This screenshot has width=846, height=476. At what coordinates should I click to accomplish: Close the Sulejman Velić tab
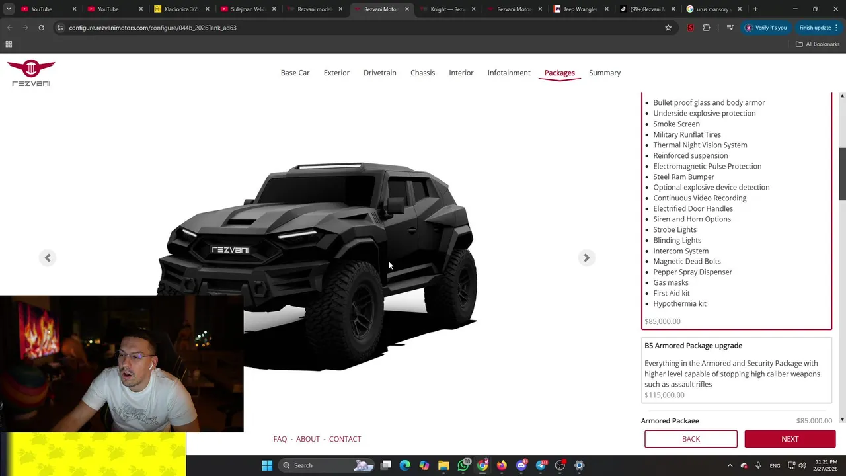[274, 9]
